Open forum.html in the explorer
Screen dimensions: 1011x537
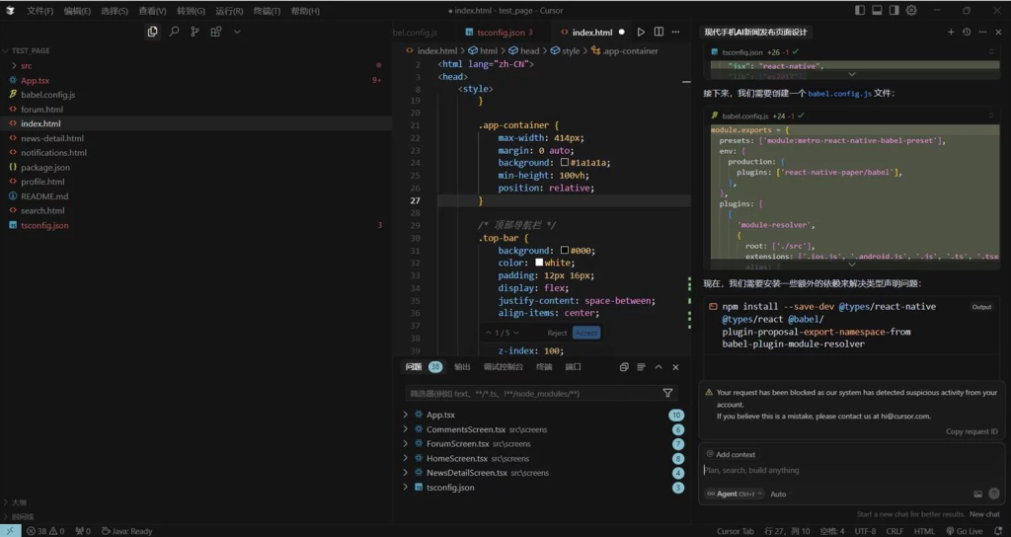[41, 110]
